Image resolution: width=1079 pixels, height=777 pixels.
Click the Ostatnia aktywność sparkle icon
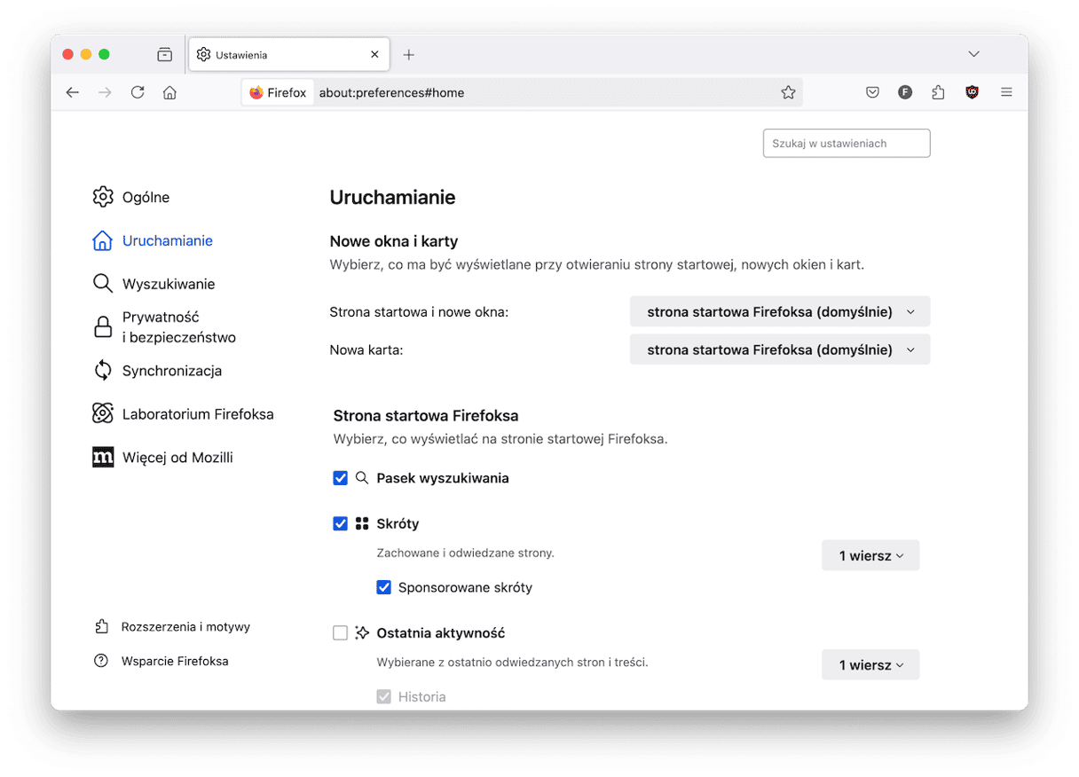coord(361,633)
